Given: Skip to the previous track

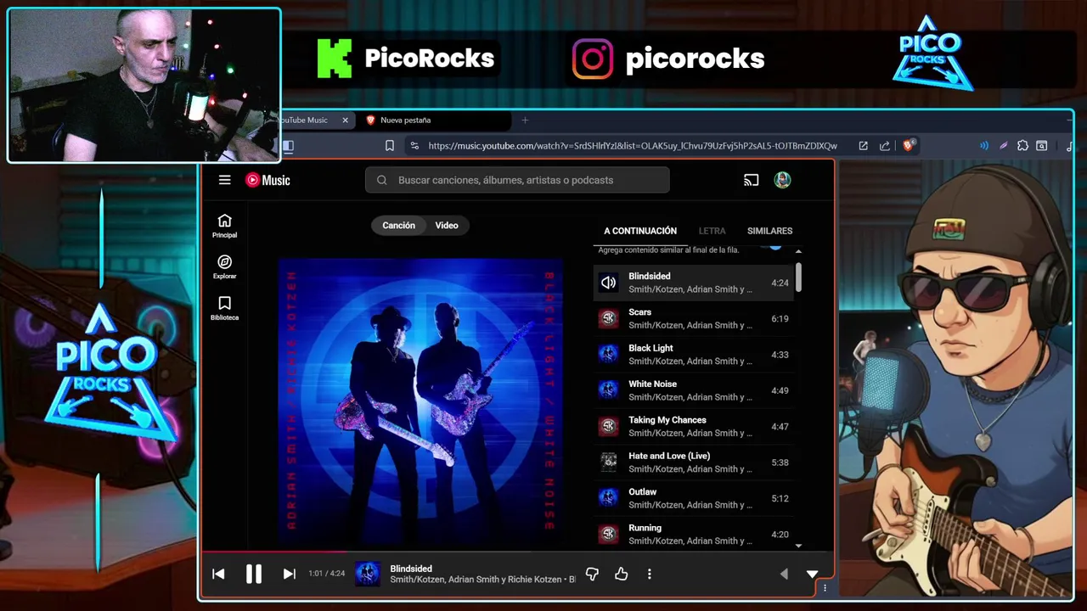Looking at the screenshot, I should (x=218, y=575).
